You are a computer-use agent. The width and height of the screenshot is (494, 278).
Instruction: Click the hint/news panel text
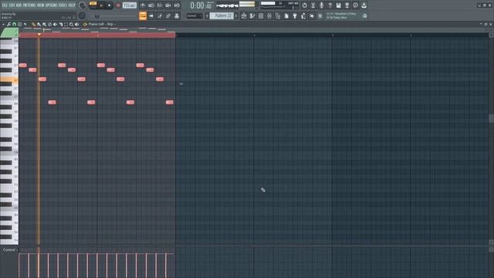point(341,15)
